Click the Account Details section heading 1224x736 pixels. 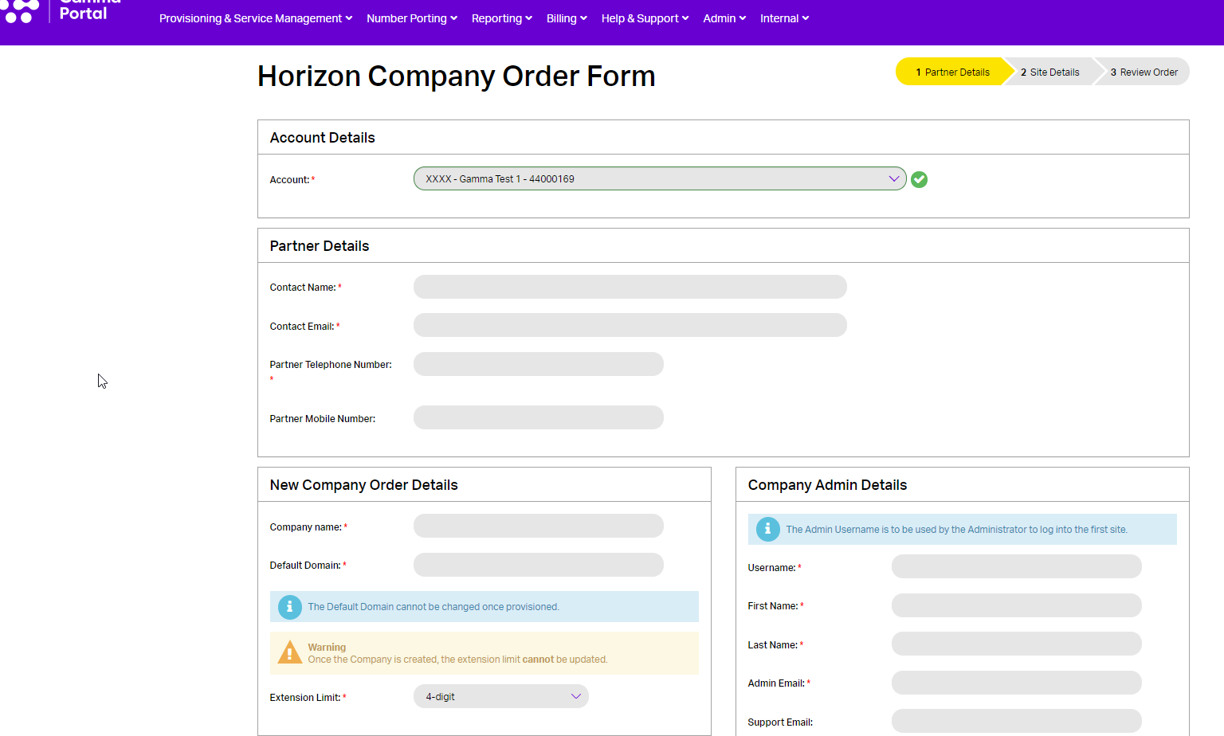(323, 138)
